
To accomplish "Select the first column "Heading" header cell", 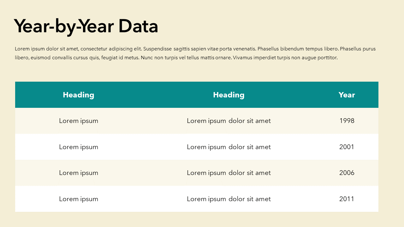I will (x=79, y=95).
